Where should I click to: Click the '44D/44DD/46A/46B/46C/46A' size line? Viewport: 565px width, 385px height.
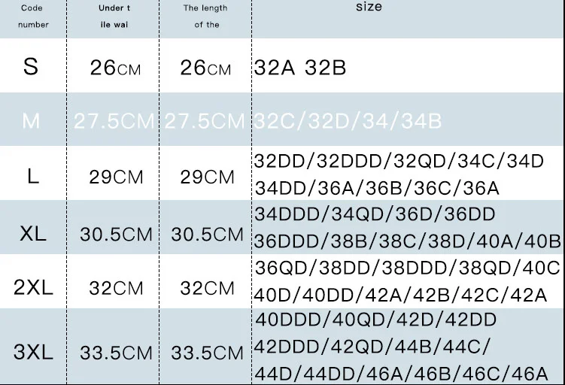click(x=403, y=373)
